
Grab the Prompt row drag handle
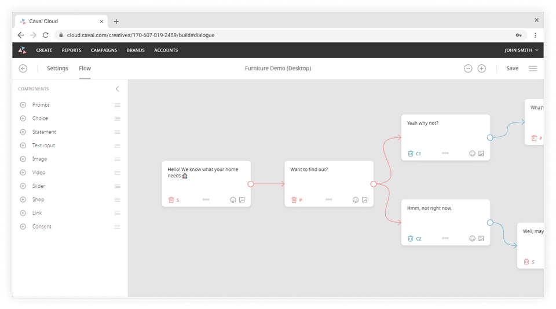pos(118,105)
